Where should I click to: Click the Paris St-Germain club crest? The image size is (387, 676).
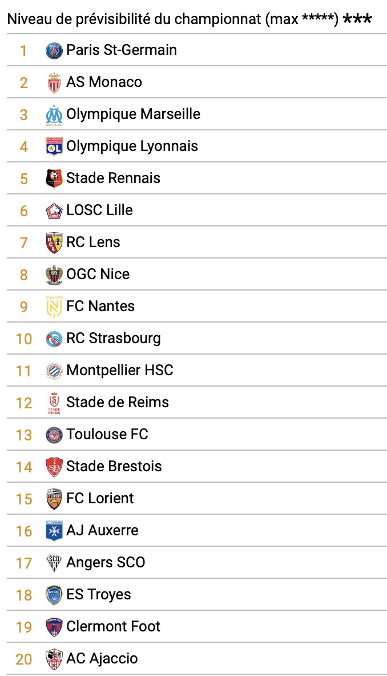(54, 51)
